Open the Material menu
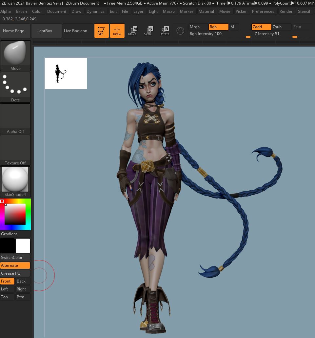The width and height of the screenshot is (315, 338). point(206,11)
